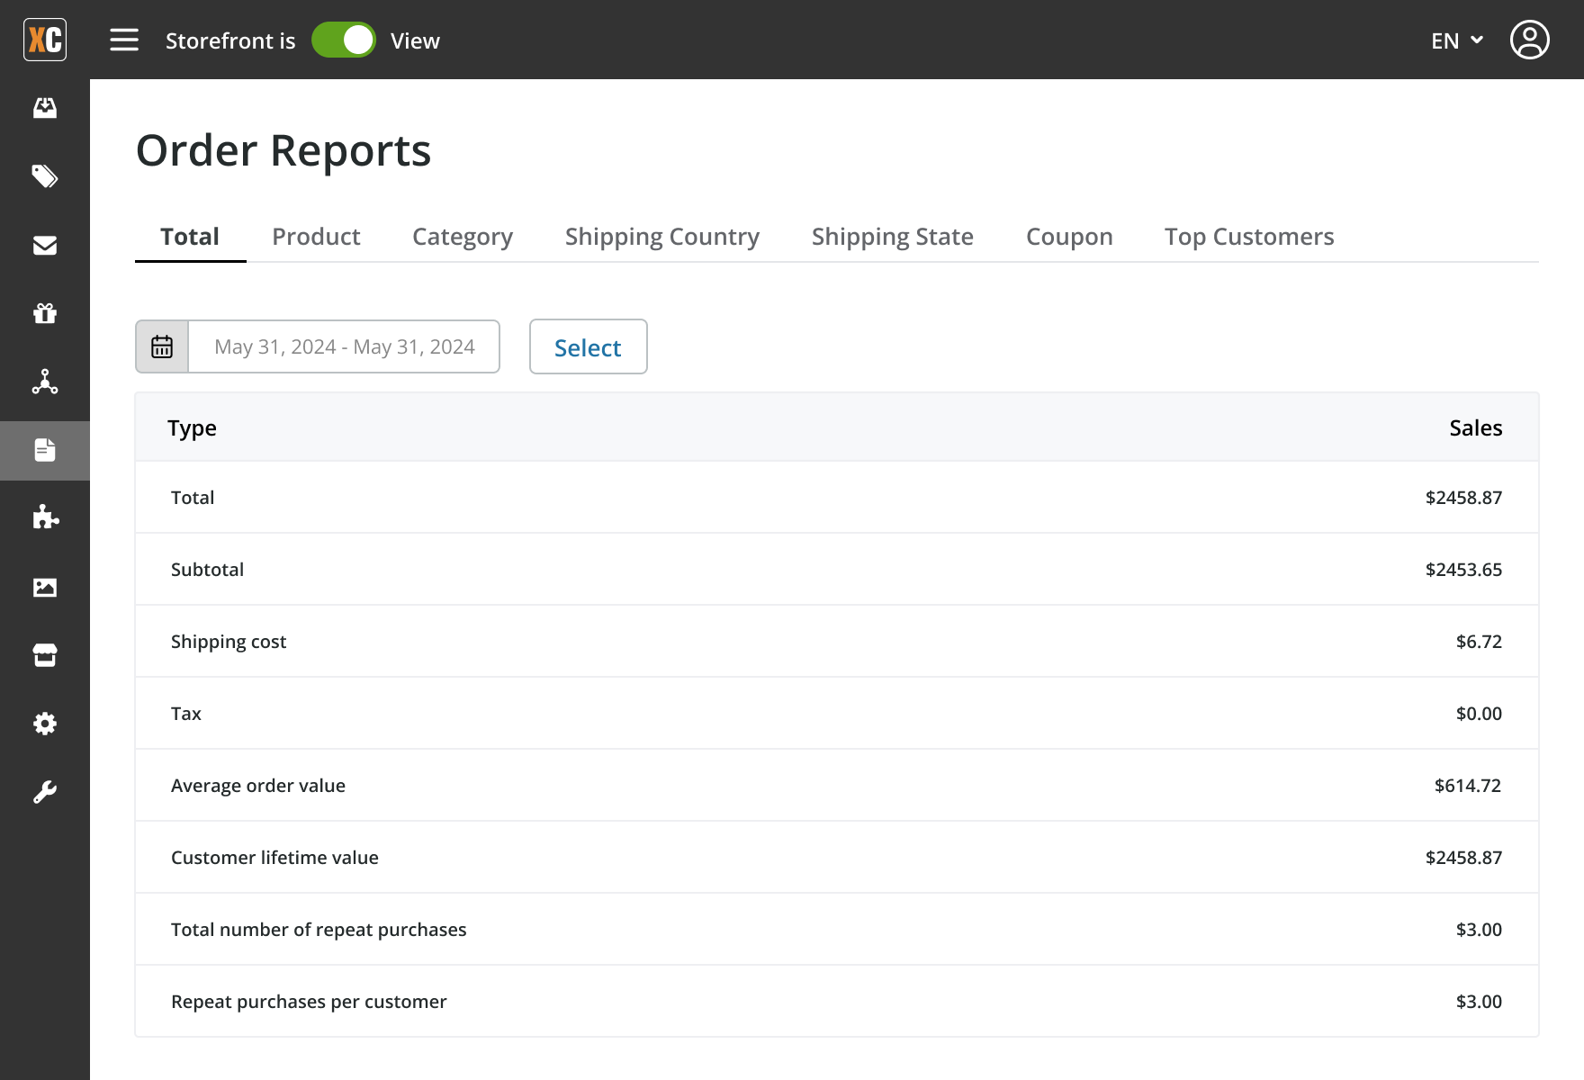
Task: Open the EN language dropdown
Action: click(1454, 40)
